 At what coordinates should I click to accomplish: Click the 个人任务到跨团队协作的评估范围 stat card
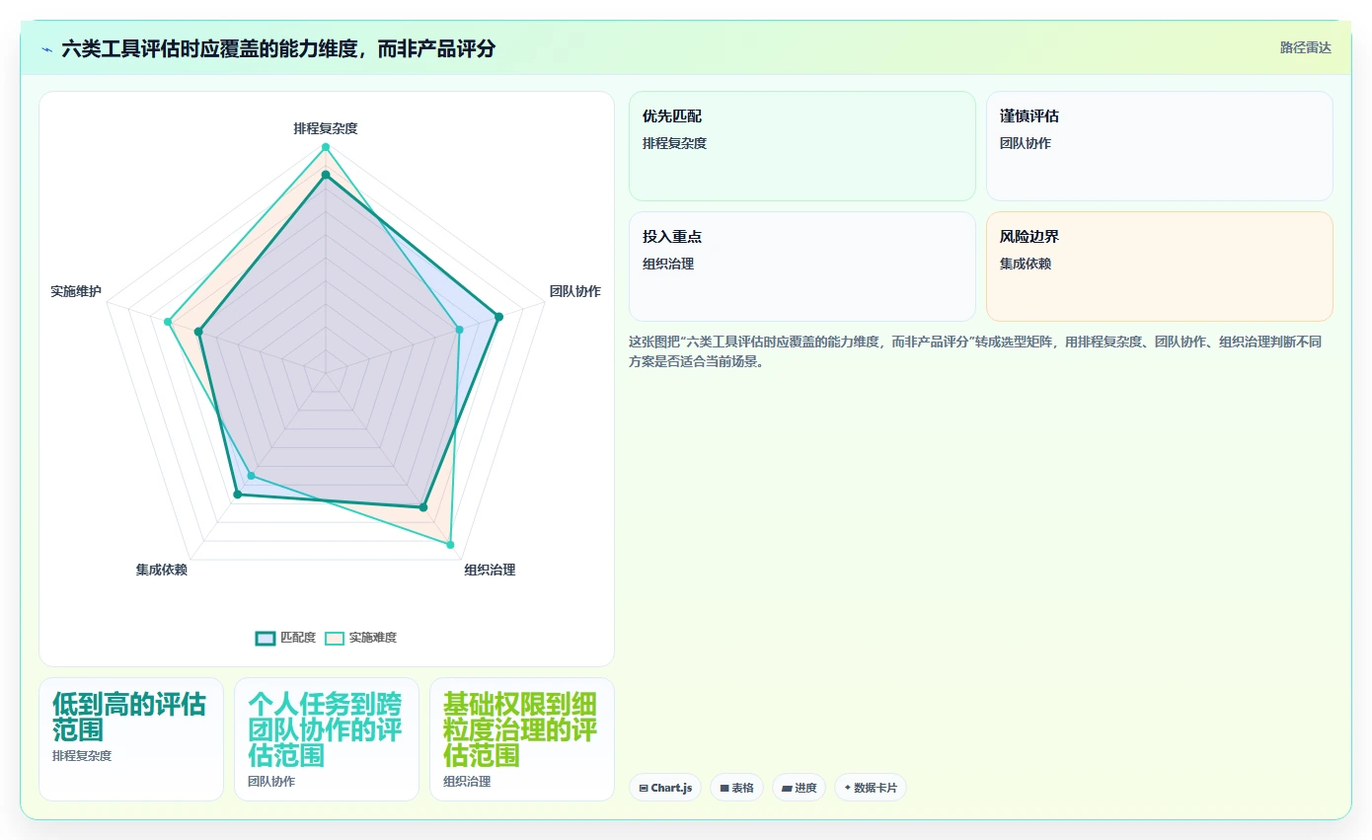click(327, 739)
